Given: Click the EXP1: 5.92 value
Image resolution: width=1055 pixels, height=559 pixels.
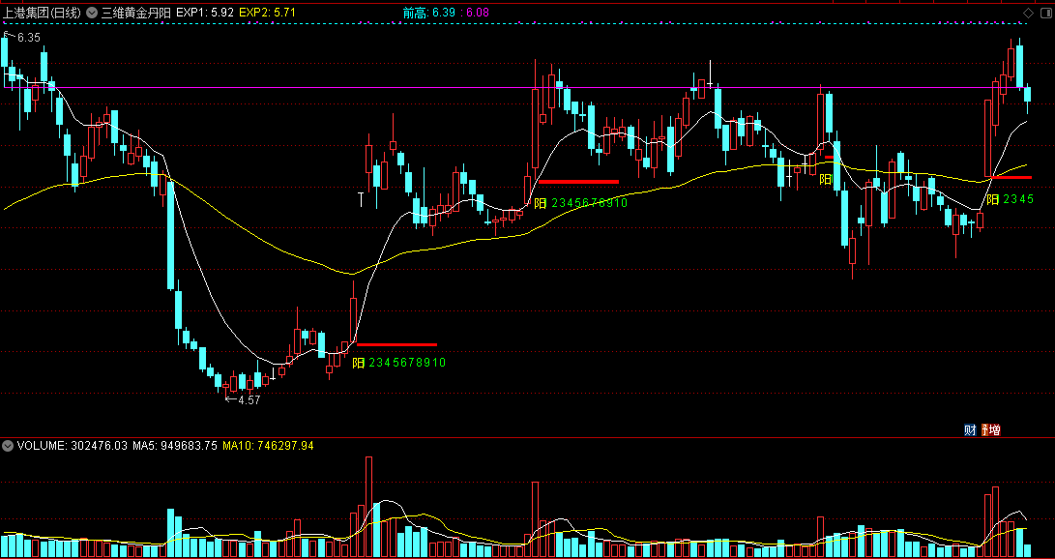Looking at the screenshot, I should [205, 13].
